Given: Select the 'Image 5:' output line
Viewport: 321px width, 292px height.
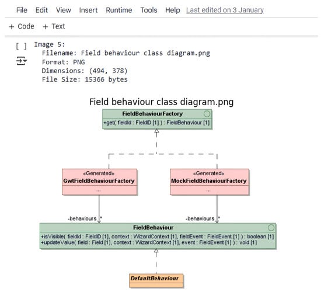Looking at the screenshot, I should 50,44.
